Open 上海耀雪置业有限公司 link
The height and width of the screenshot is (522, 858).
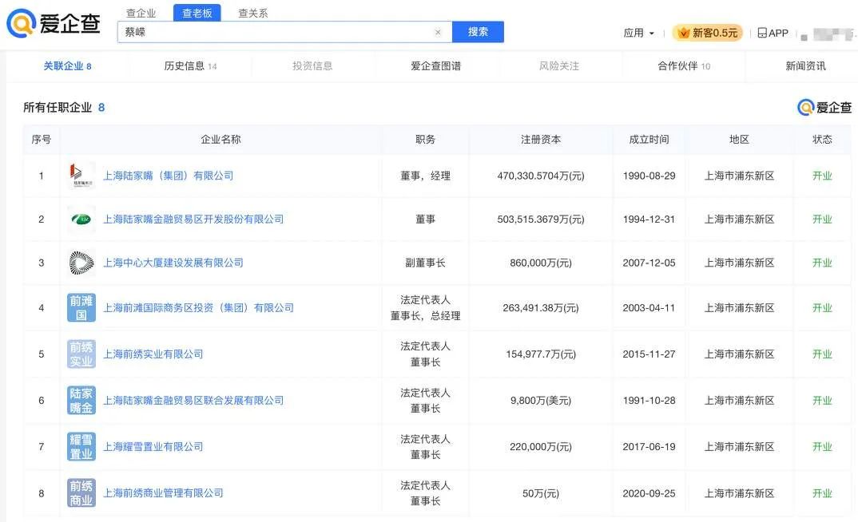click(x=153, y=446)
